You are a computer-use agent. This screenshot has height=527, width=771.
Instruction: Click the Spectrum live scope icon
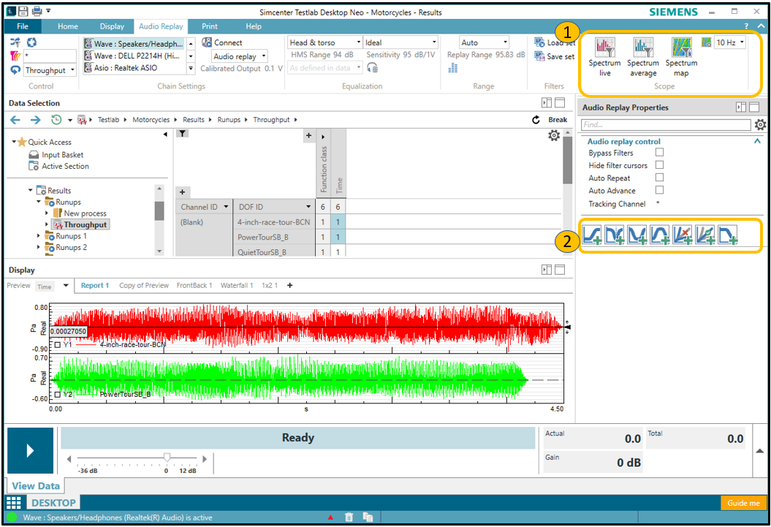pyautogui.click(x=604, y=50)
